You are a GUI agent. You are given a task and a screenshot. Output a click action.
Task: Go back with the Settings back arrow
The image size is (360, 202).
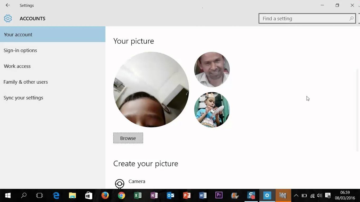(x=8, y=5)
